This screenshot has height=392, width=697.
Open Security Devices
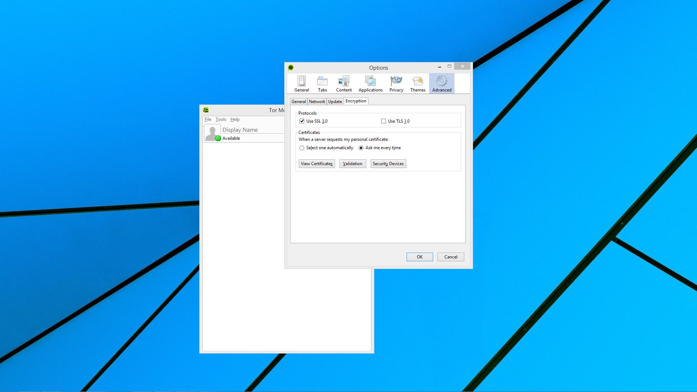388,164
